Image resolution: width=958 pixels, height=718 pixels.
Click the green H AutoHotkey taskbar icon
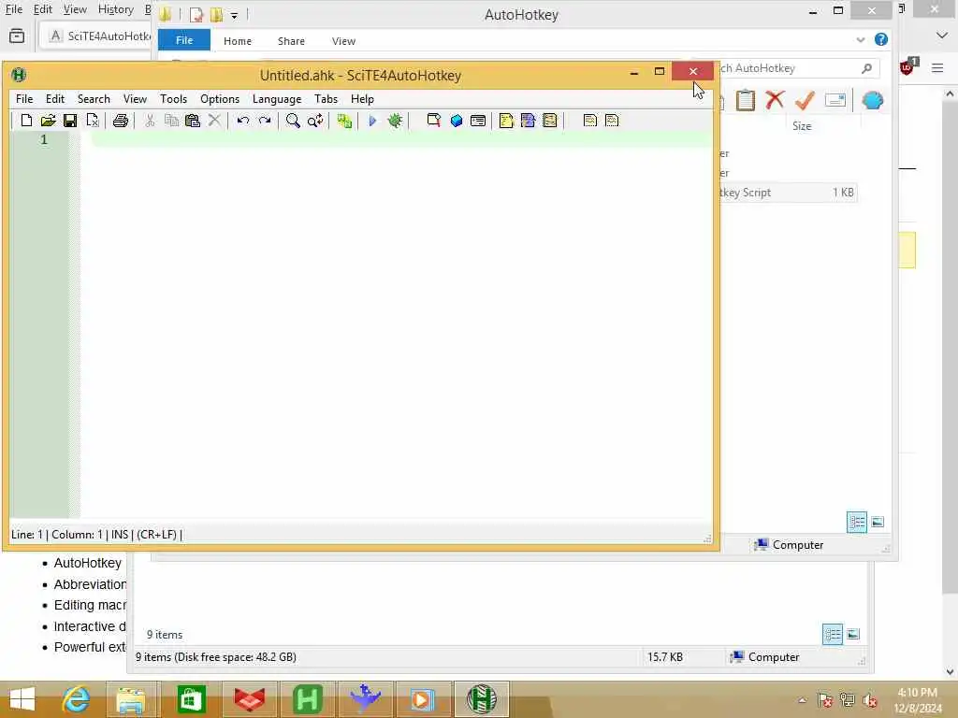click(x=307, y=699)
